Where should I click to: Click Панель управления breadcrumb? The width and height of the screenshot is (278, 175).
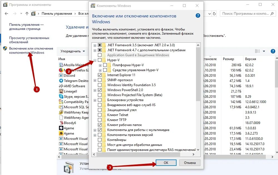(x=57, y=14)
